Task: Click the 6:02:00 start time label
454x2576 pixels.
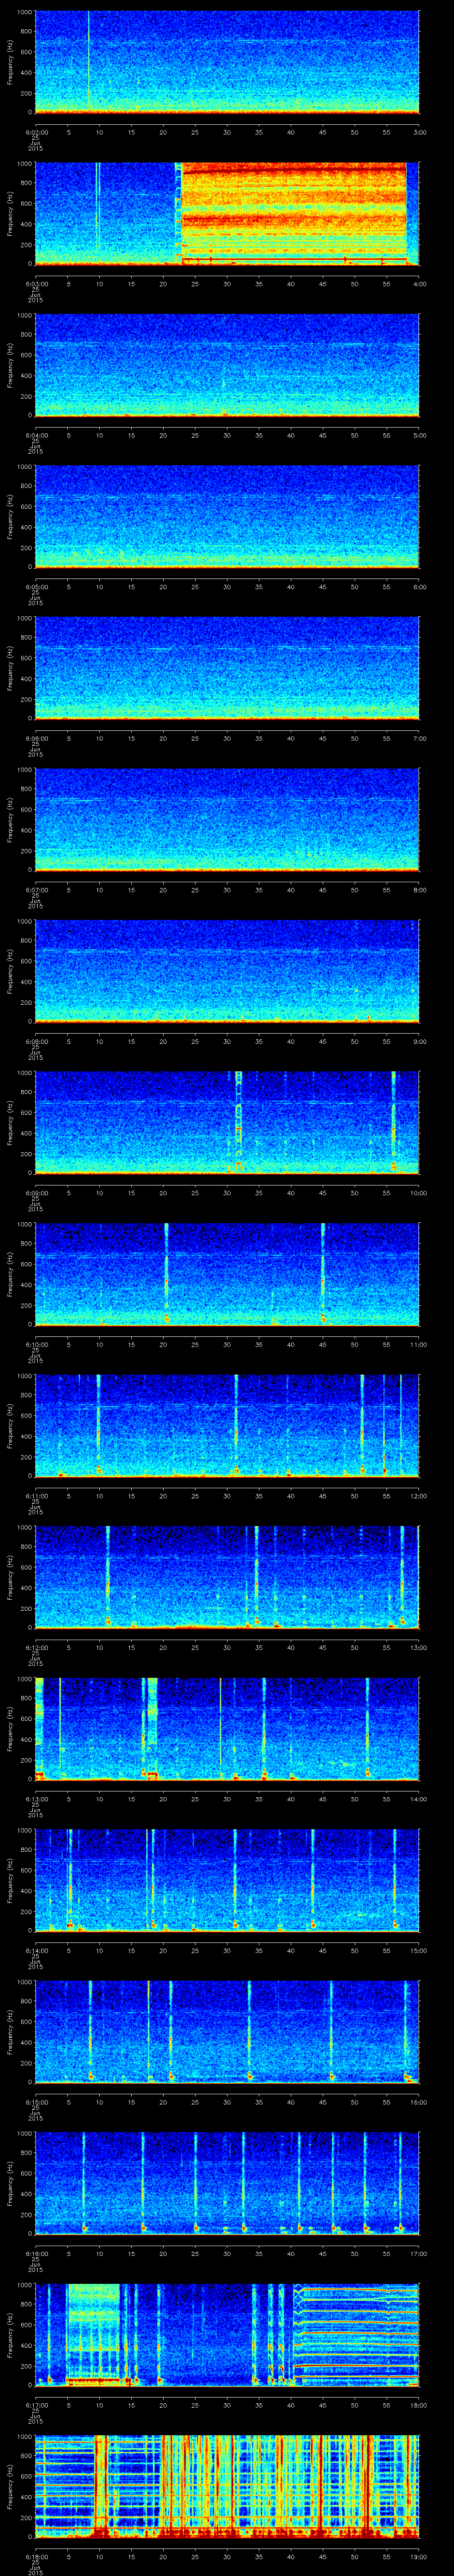Action: (x=36, y=132)
